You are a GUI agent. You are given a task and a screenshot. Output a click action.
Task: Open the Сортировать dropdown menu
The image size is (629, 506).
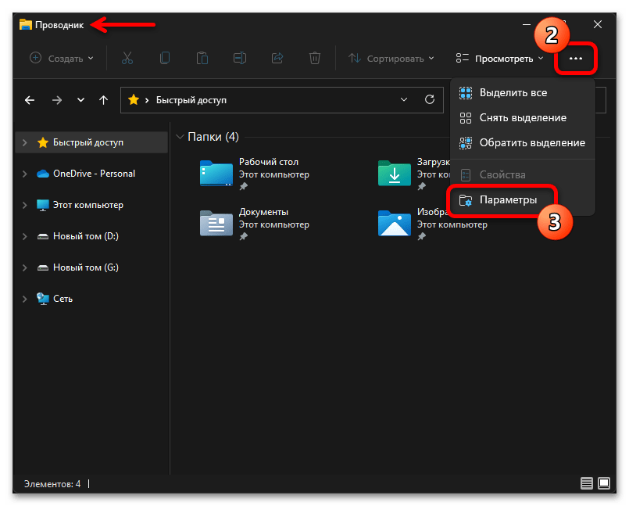(x=391, y=58)
